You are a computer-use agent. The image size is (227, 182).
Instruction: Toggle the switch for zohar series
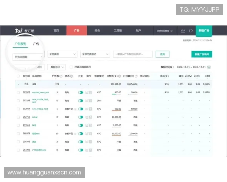81,117
